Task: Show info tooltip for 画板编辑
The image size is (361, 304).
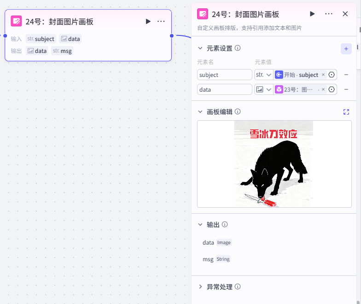Action: (238, 111)
